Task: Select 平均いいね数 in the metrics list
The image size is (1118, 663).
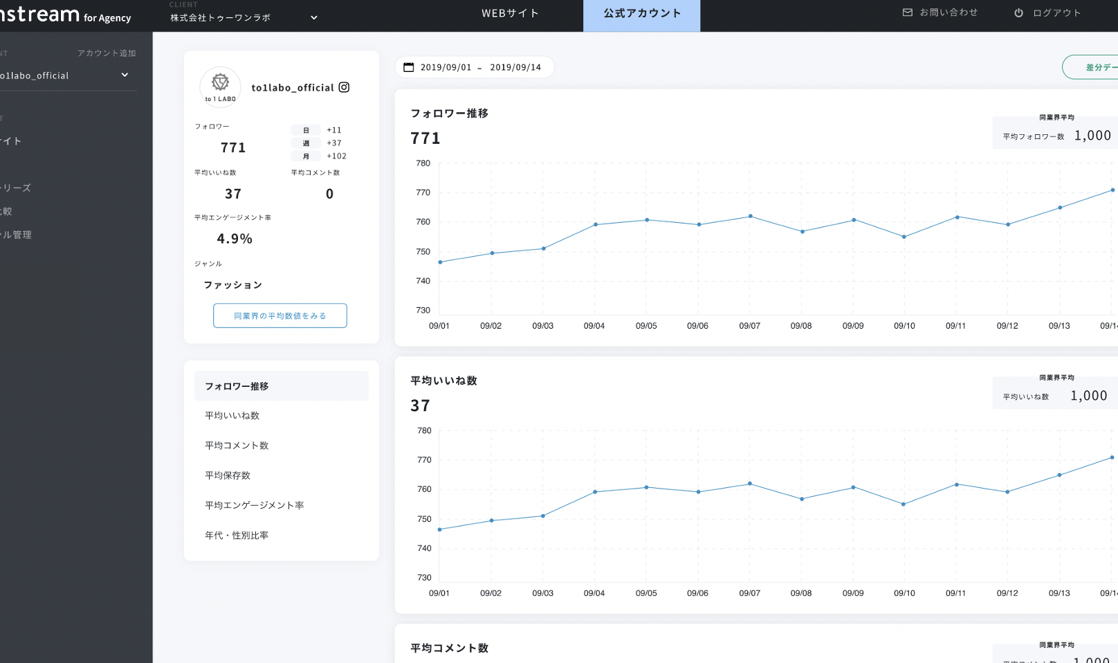Action: (x=232, y=416)
